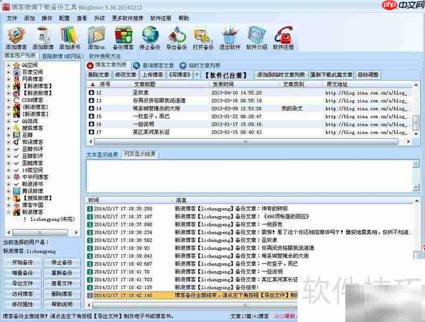Switch to the 登陆微博(或网站) tab
Screen dimensions: 425x322
(62, 56)
